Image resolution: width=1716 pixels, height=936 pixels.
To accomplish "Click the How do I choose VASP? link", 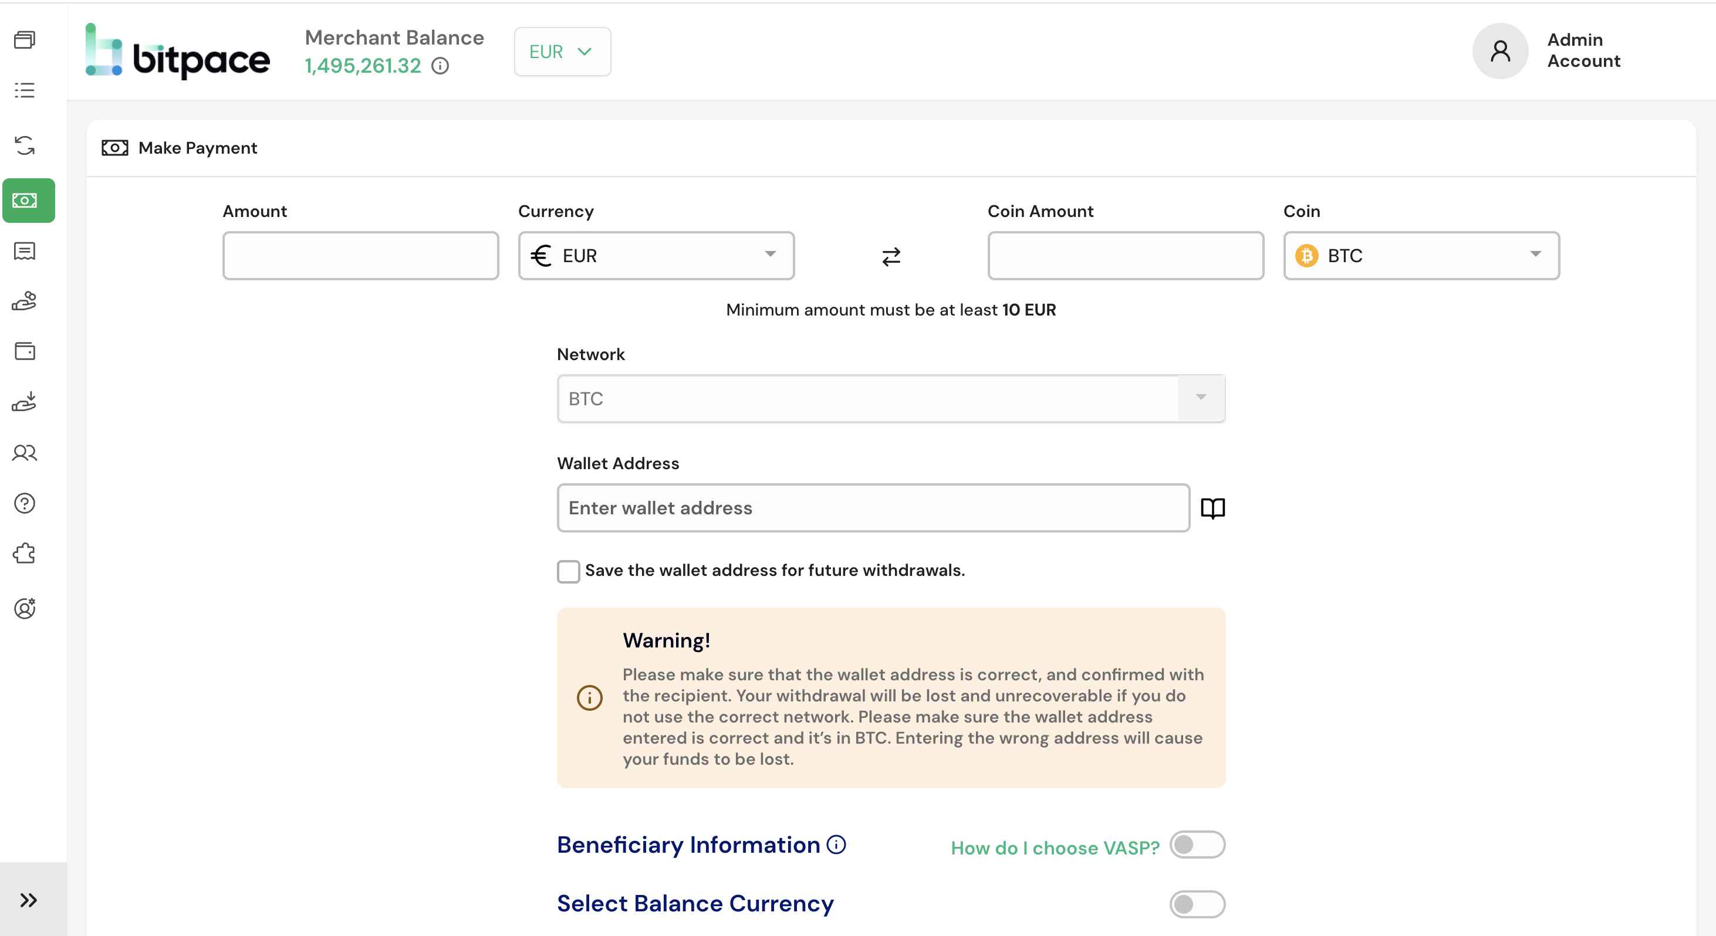I will [x=1055, y=848].
